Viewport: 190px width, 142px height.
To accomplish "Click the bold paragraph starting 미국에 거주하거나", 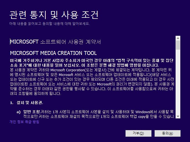I will point(92,63).
